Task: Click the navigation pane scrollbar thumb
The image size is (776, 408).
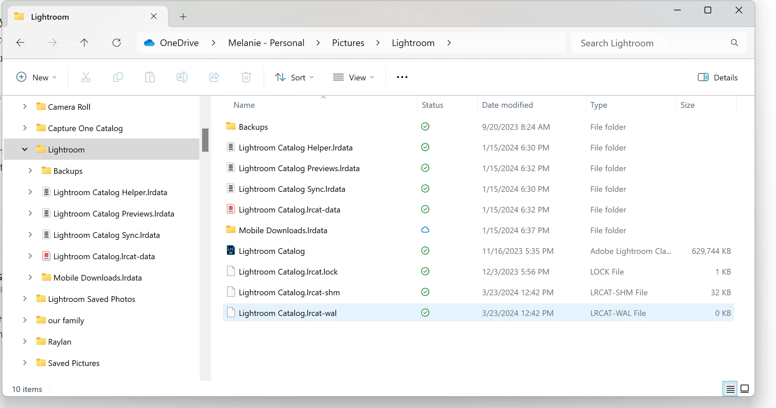Action: [x=205, y=140]
